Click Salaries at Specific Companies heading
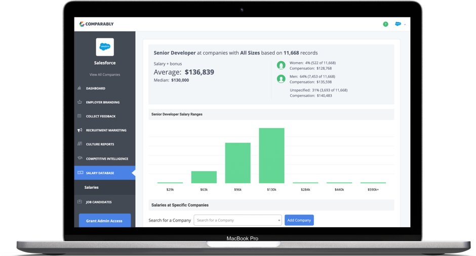Image resolution: width=476 pixels, height=256 pixels. [180, 205]
